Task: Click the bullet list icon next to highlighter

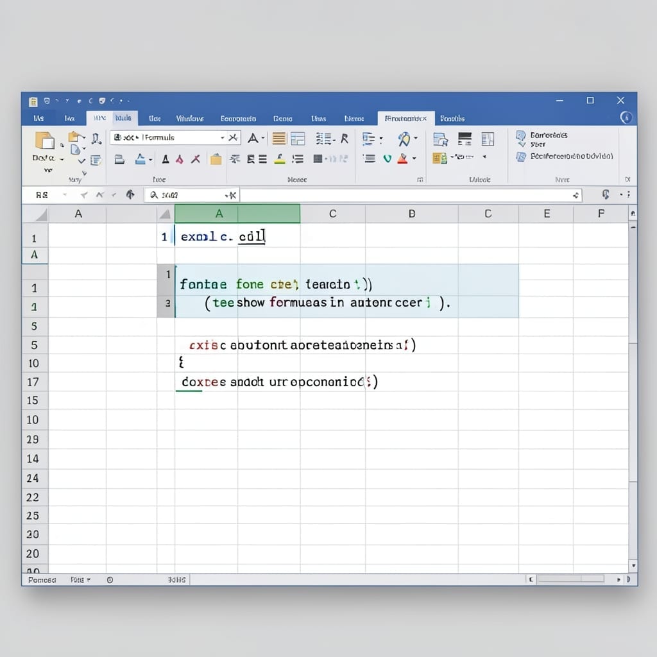Action: tap(298, 159)
